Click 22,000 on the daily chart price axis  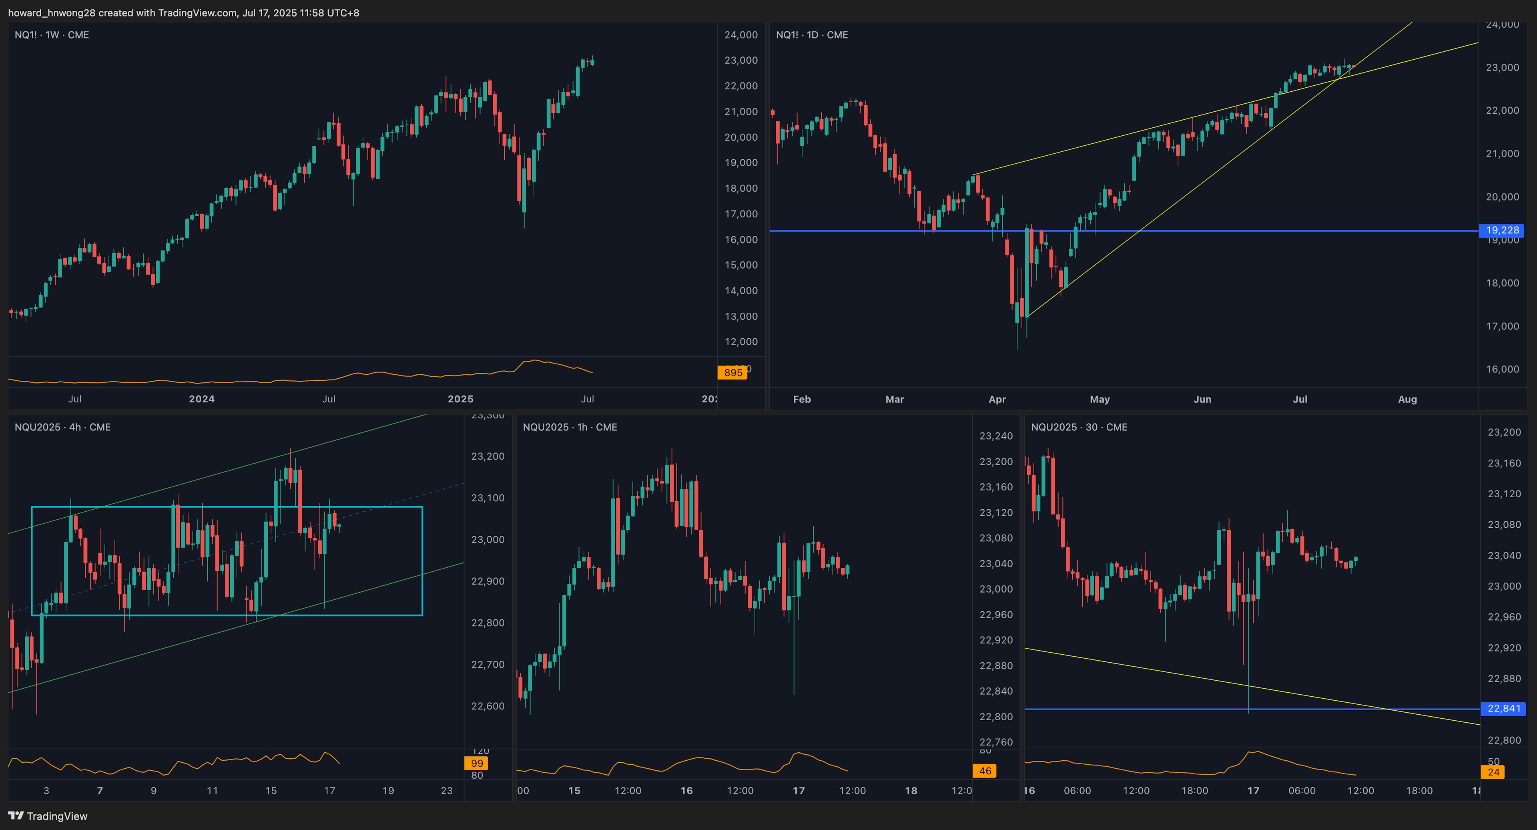tap(1503, 111)
